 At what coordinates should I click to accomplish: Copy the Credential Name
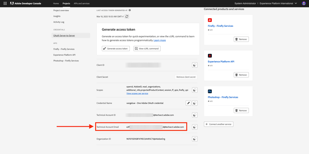(195, 103)
